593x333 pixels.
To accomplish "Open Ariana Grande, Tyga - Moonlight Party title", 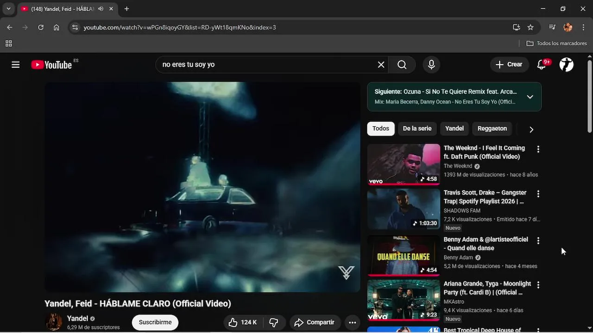I will tap(487, 288).
